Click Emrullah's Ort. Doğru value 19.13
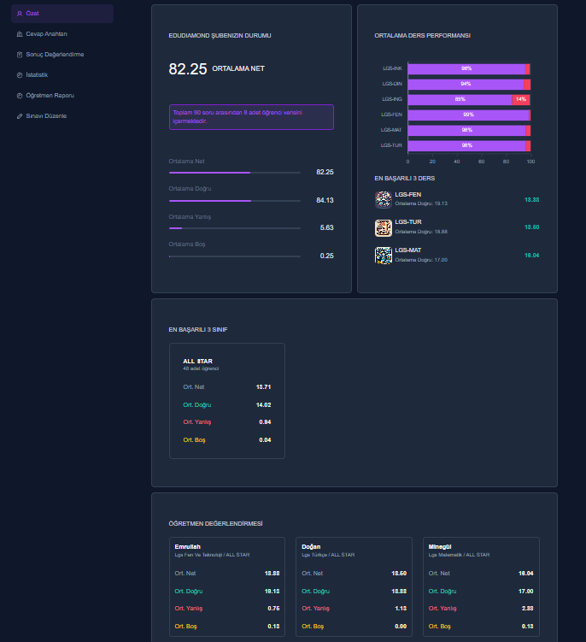The width and height of the screenshot is (586, 642). 272,592
